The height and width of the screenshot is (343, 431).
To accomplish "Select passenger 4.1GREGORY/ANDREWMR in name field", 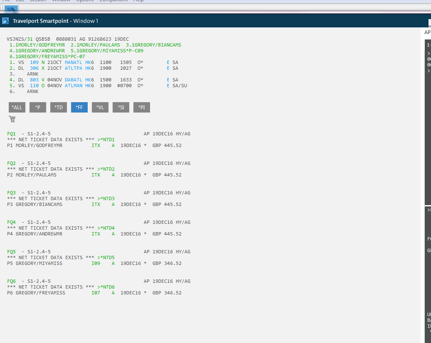I will click(37, 51).
